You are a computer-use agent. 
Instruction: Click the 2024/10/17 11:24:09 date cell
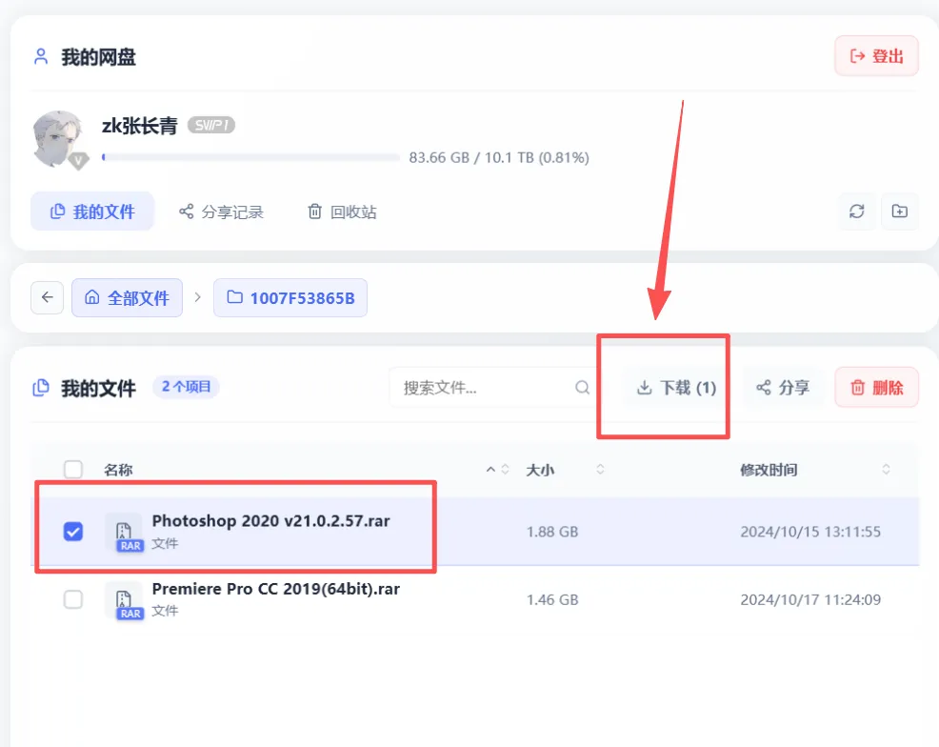tap(810, 599)
